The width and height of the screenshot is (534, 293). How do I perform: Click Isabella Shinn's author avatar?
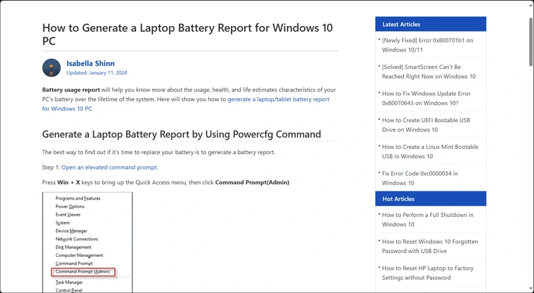click(52, 67)
